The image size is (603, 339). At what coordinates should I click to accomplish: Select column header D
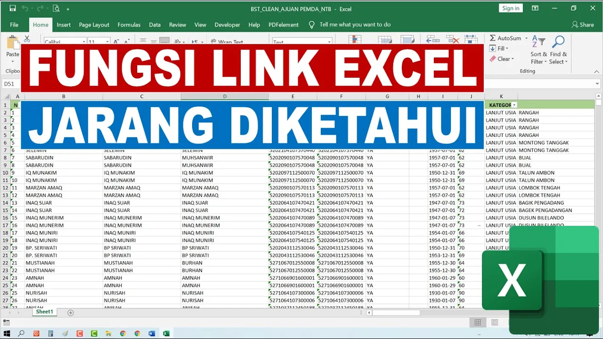(x=225, y=97)
